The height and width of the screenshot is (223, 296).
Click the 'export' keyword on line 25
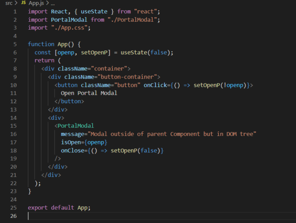(x=38, y=208)
